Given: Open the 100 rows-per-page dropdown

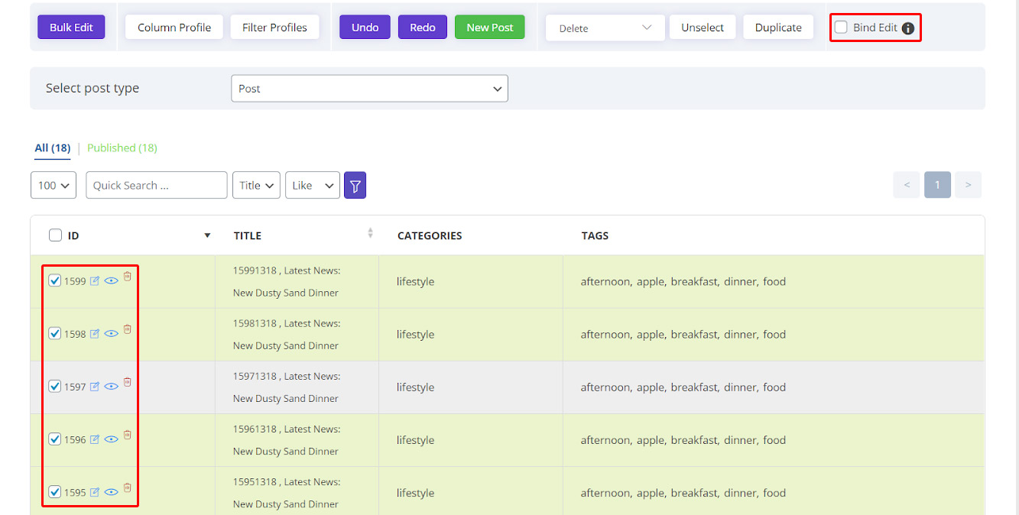Looking at the screenshot, I should click(x=54, y=185).
